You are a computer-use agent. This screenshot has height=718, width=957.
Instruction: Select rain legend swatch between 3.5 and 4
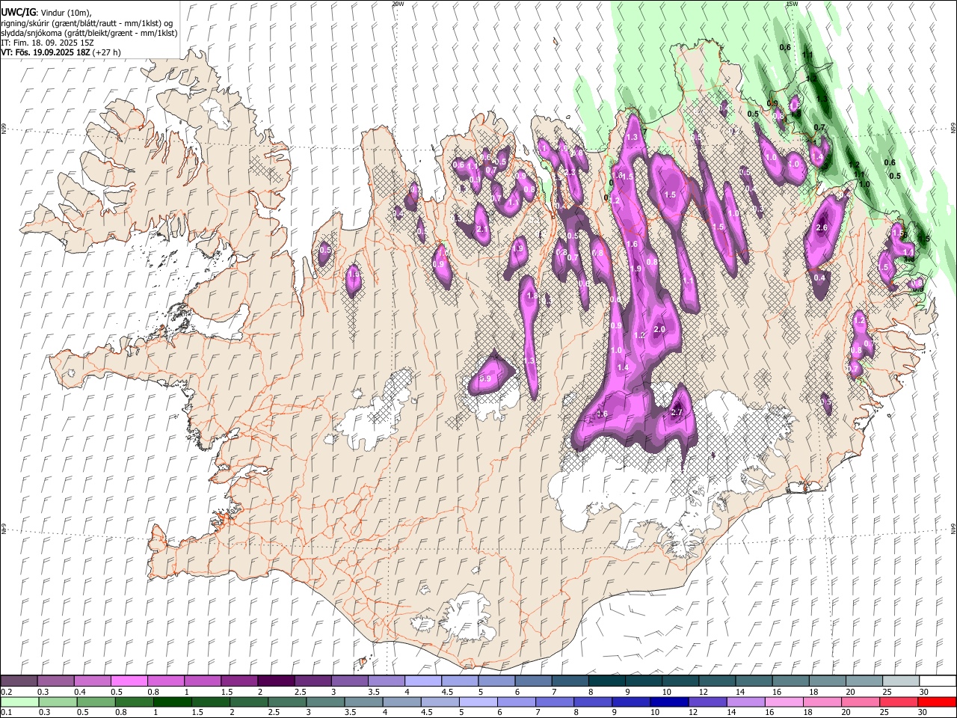pyautogui.click(x=363, y=702)
